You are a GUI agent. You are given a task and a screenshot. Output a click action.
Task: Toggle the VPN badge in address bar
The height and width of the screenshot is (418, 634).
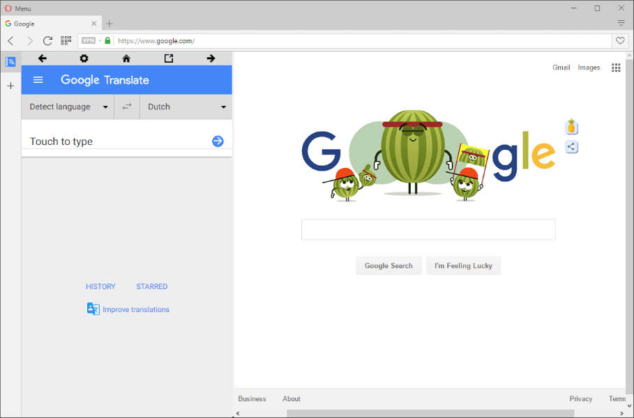point(89,40)
